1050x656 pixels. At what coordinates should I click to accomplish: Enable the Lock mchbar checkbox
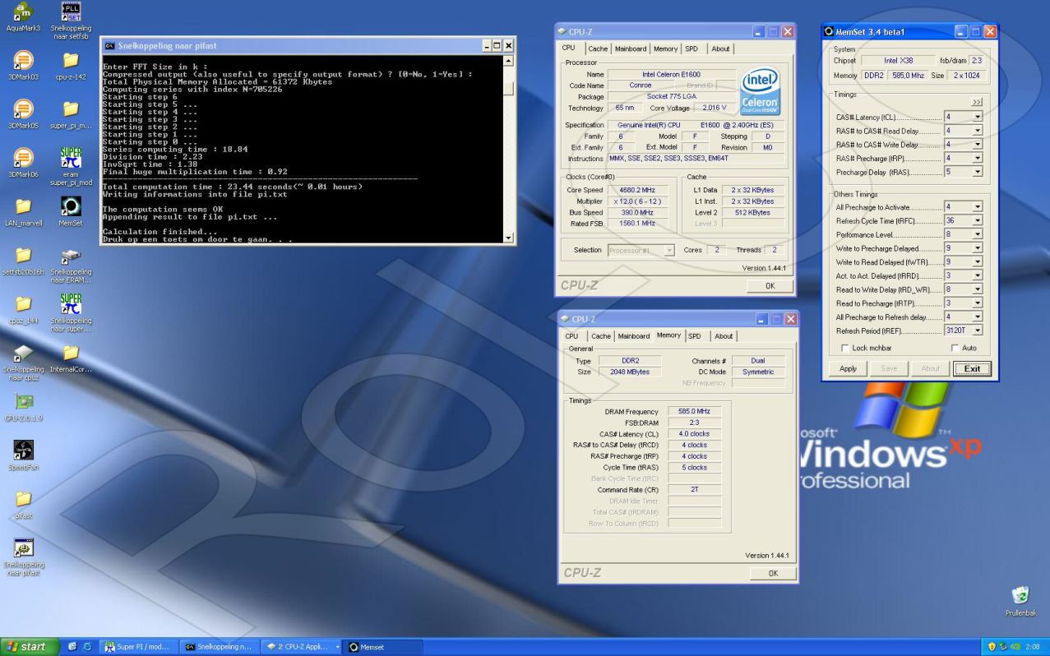coord(846,349)
